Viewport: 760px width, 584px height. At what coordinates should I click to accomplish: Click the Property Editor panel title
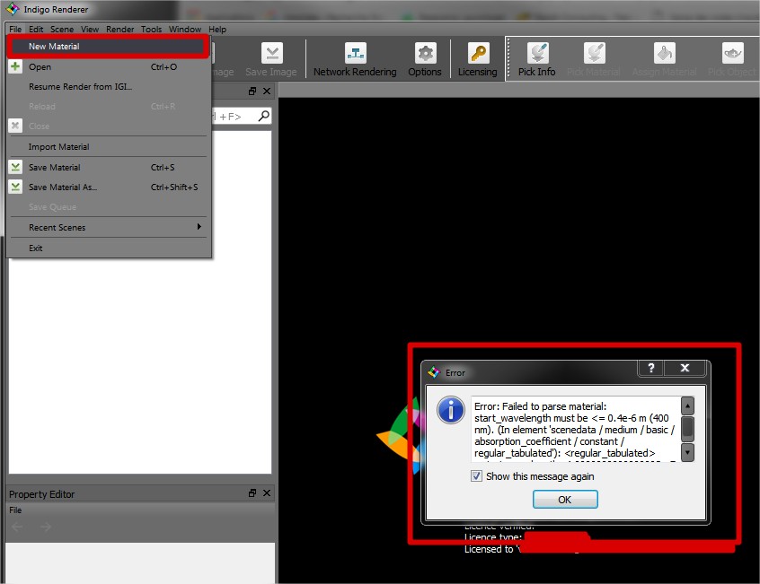pyautogui.click(x=41, y=494)
